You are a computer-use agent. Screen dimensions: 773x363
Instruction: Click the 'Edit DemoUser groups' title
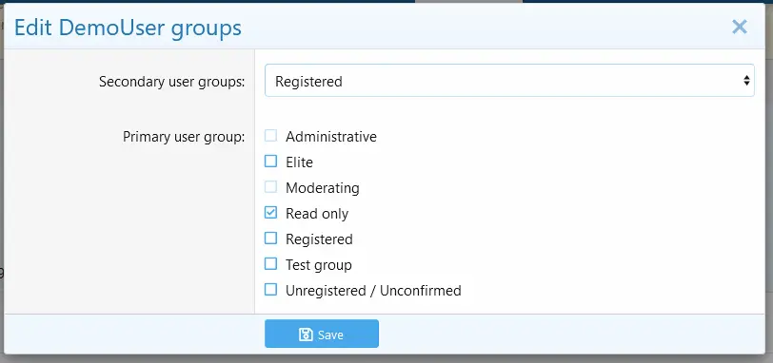(x=128, y=29)
